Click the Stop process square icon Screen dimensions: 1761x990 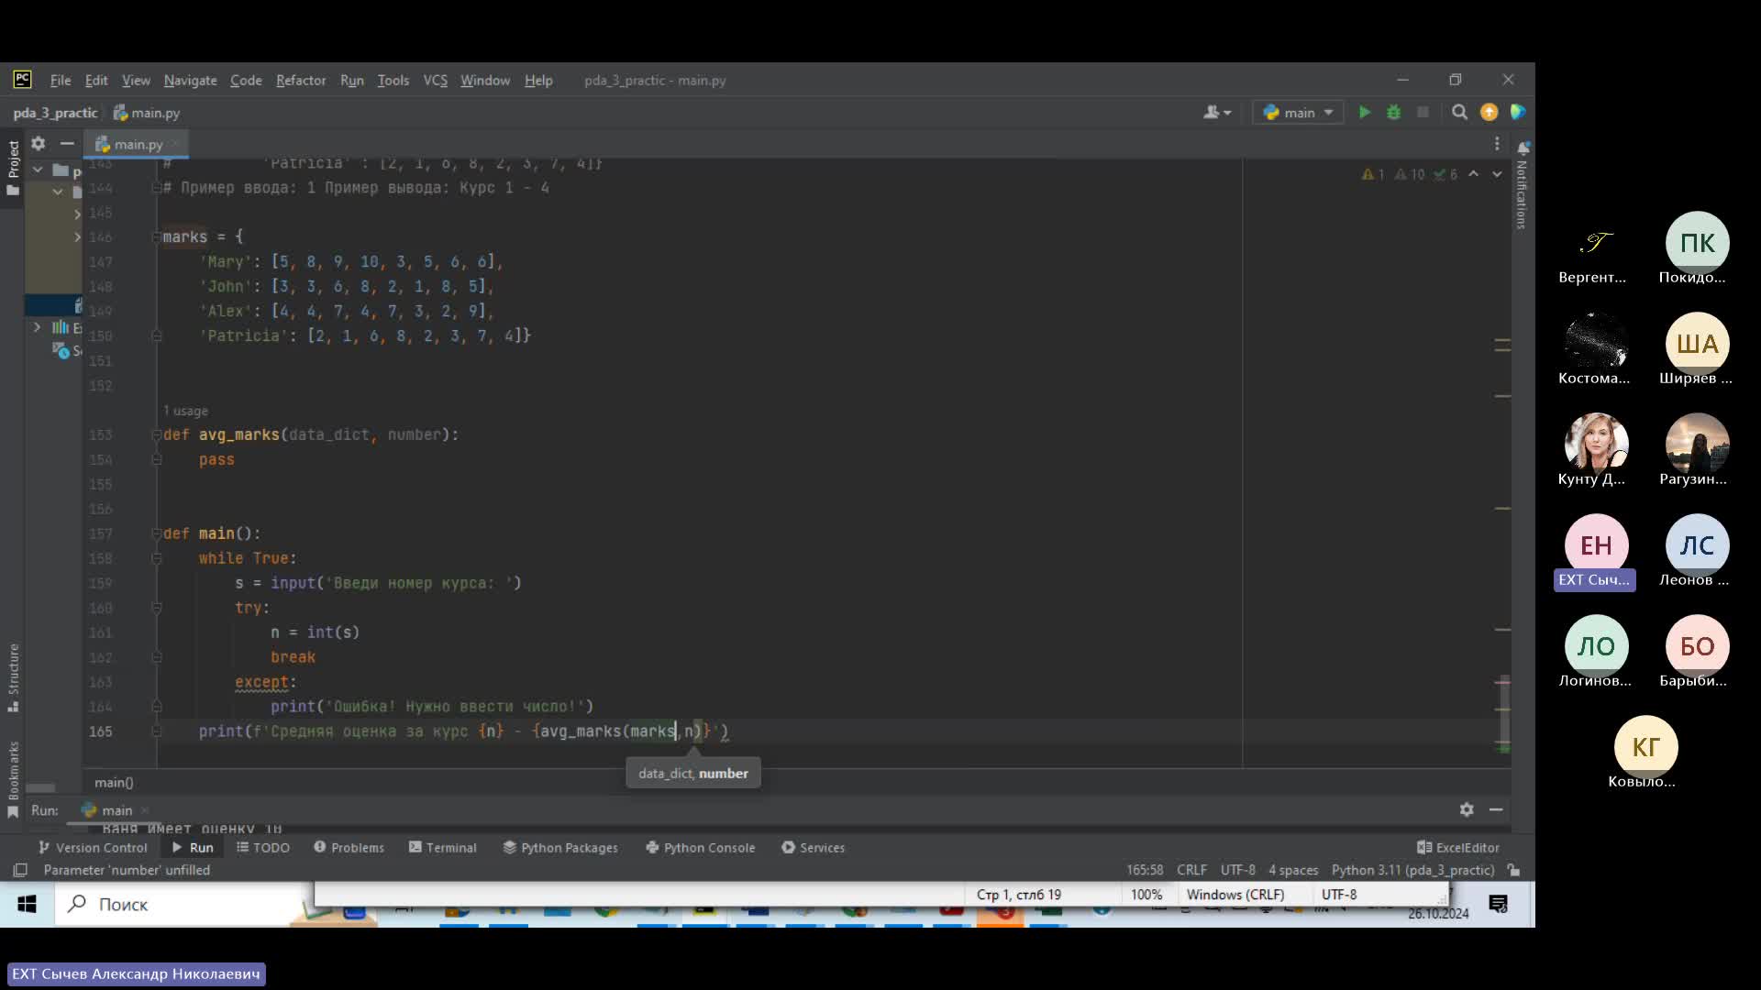tap(1423, 112)
